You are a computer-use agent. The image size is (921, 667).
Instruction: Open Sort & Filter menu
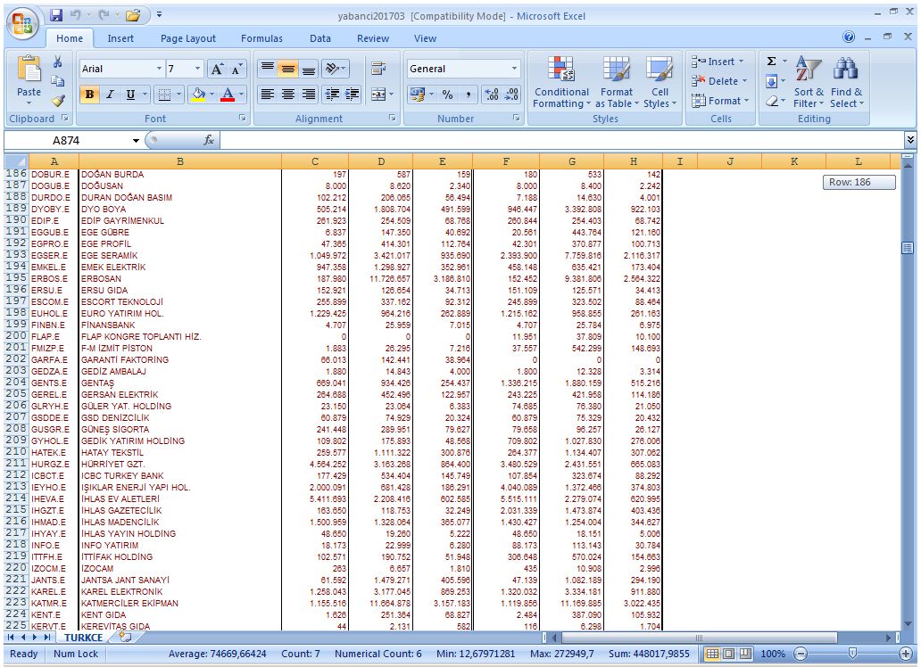click(809, 82)
